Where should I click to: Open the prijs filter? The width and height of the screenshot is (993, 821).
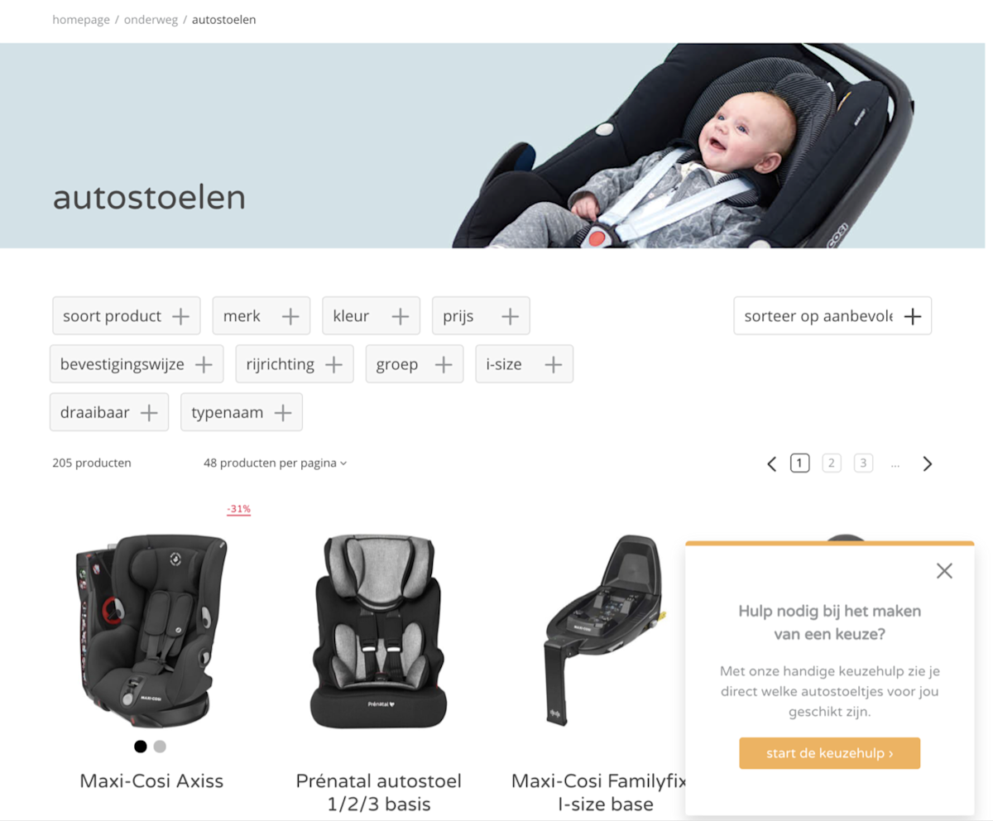pyautogui.click(x=481, y=316)
